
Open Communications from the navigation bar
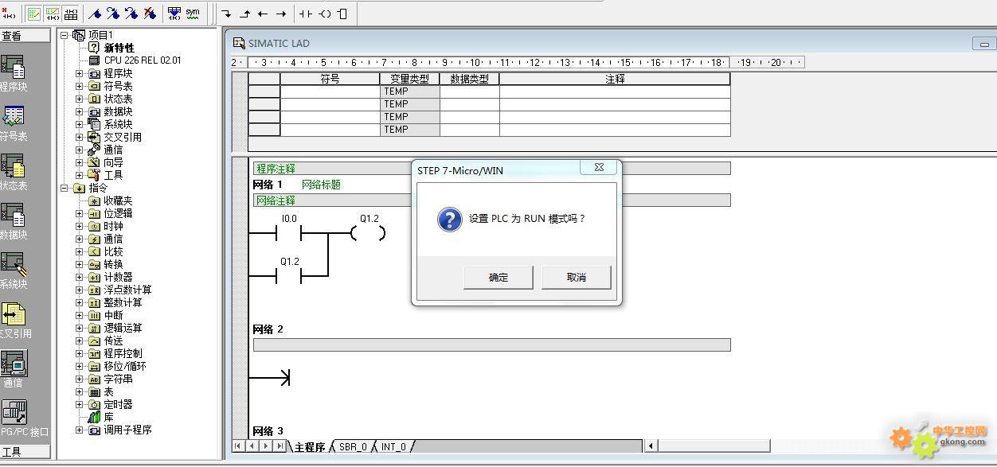[13, 369]
